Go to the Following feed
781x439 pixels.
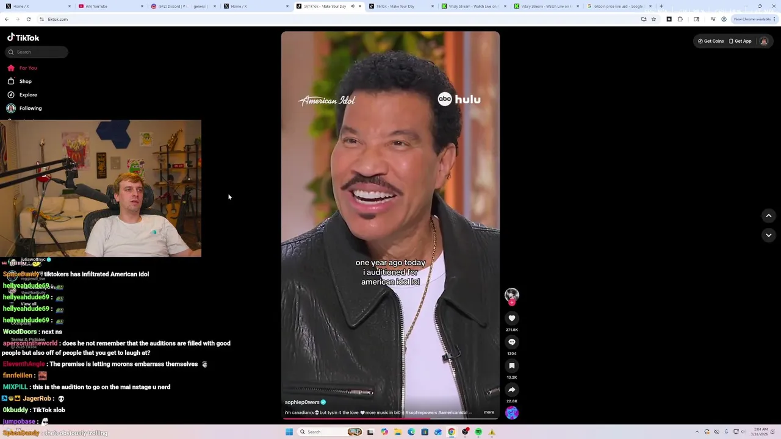coord(24,108)
